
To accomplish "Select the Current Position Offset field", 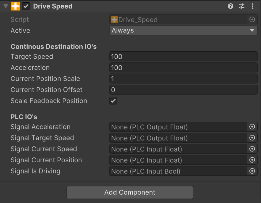I will coord(183,90).
